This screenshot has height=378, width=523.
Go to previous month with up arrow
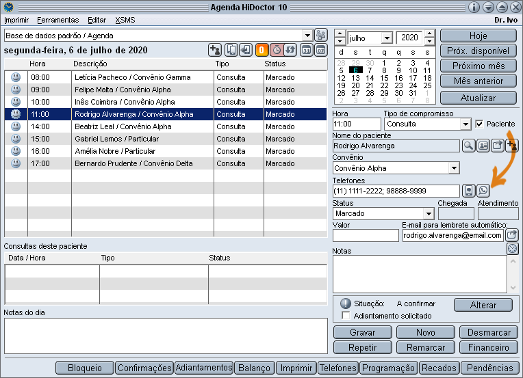click(340, 33)
